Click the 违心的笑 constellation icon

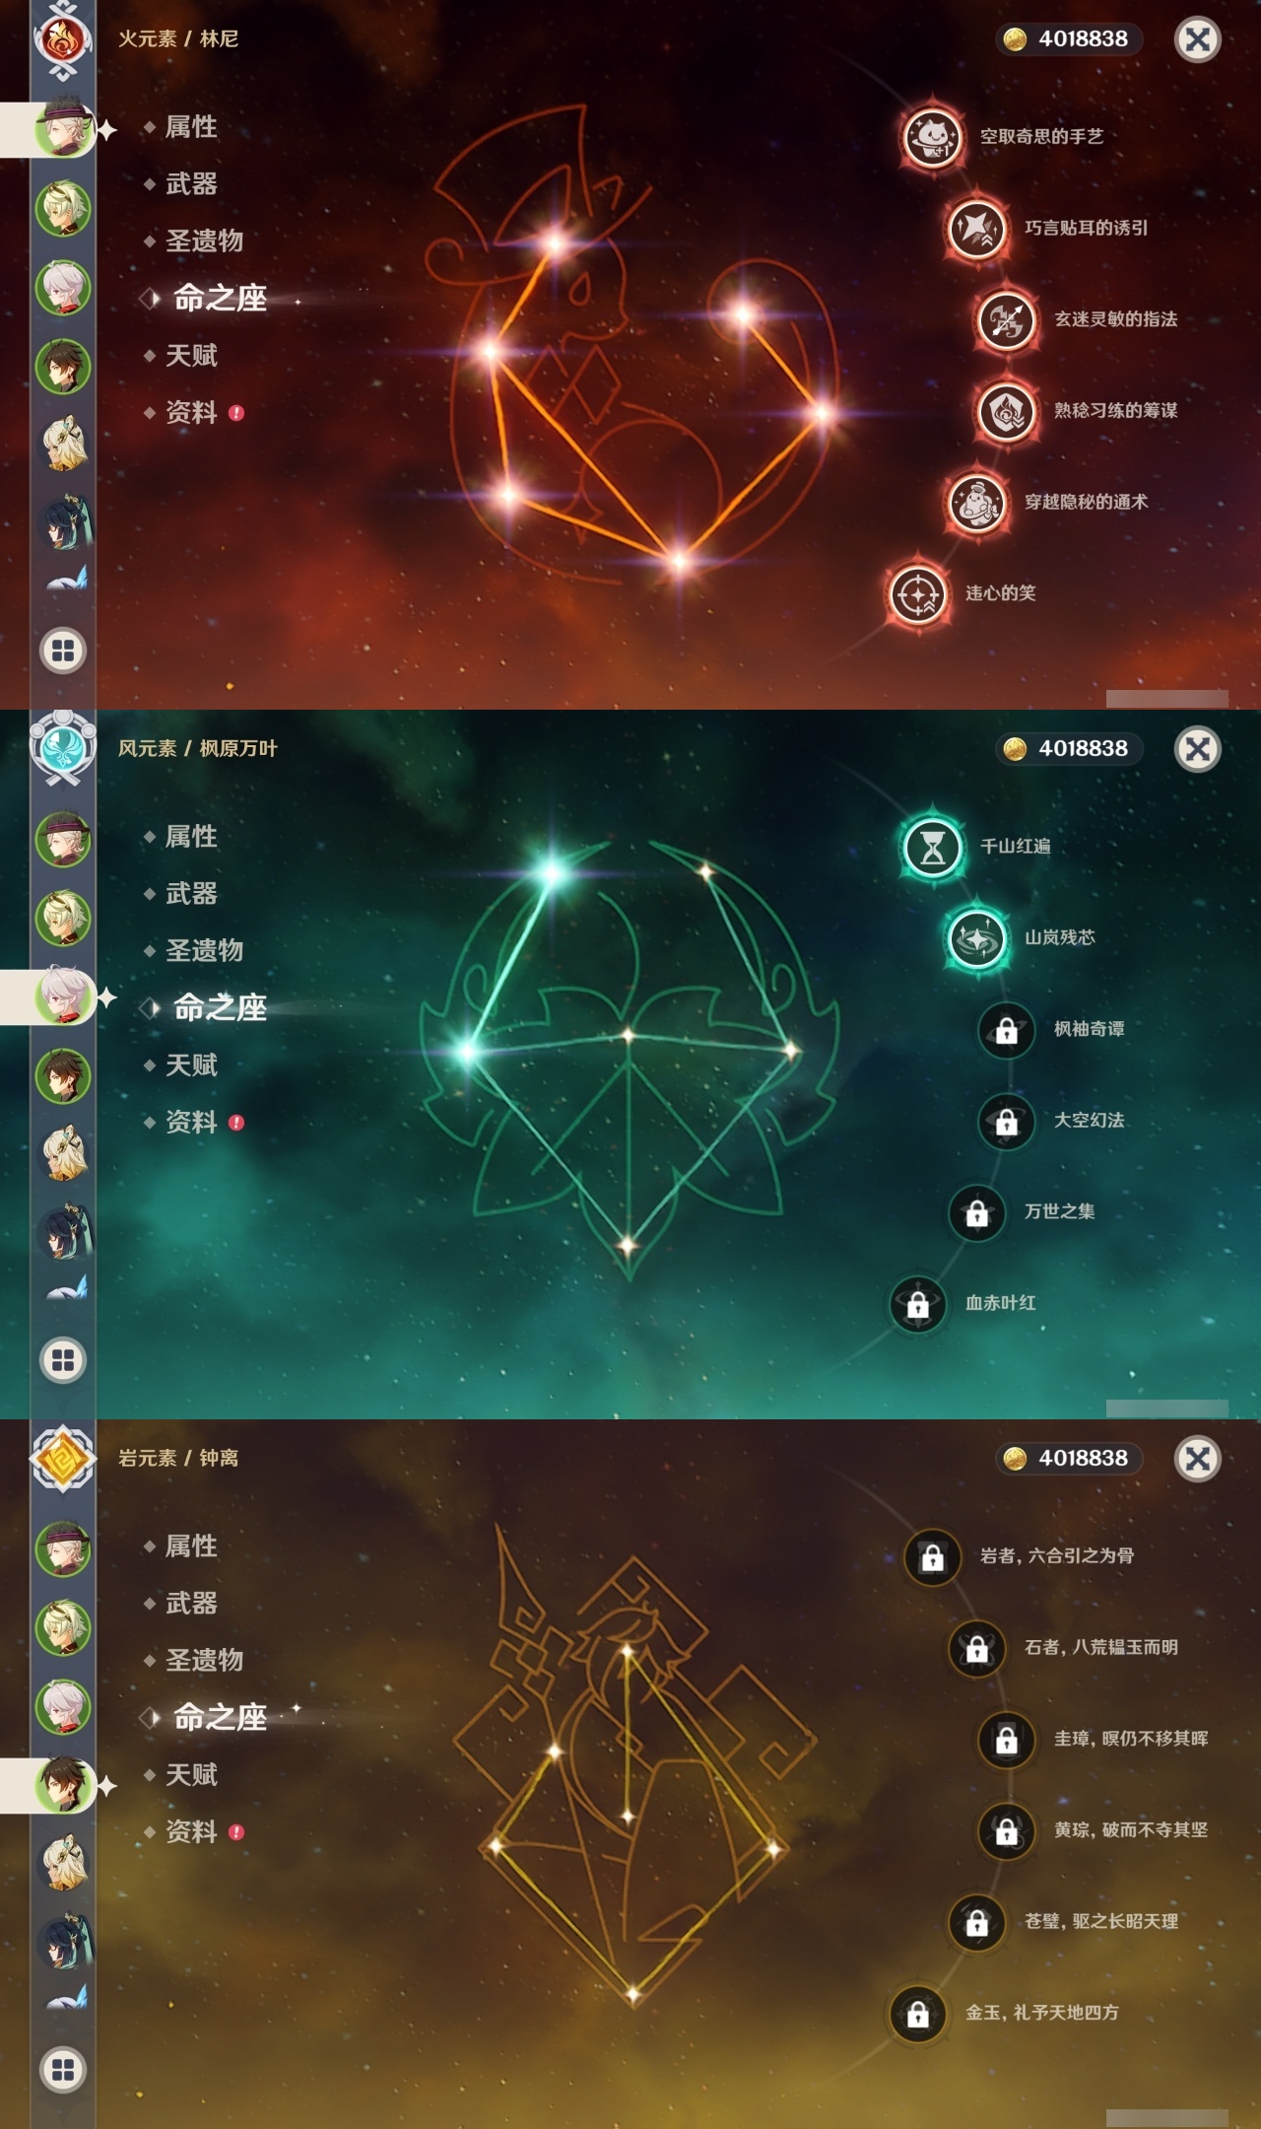pyautogui.click(x=918, y=594)
